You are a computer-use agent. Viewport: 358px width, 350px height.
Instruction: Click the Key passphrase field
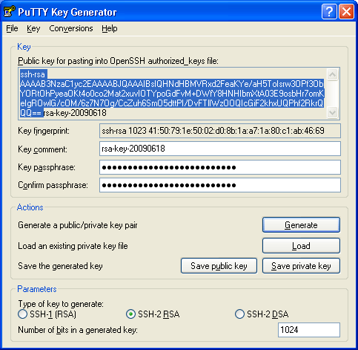[x=220, y=167]
